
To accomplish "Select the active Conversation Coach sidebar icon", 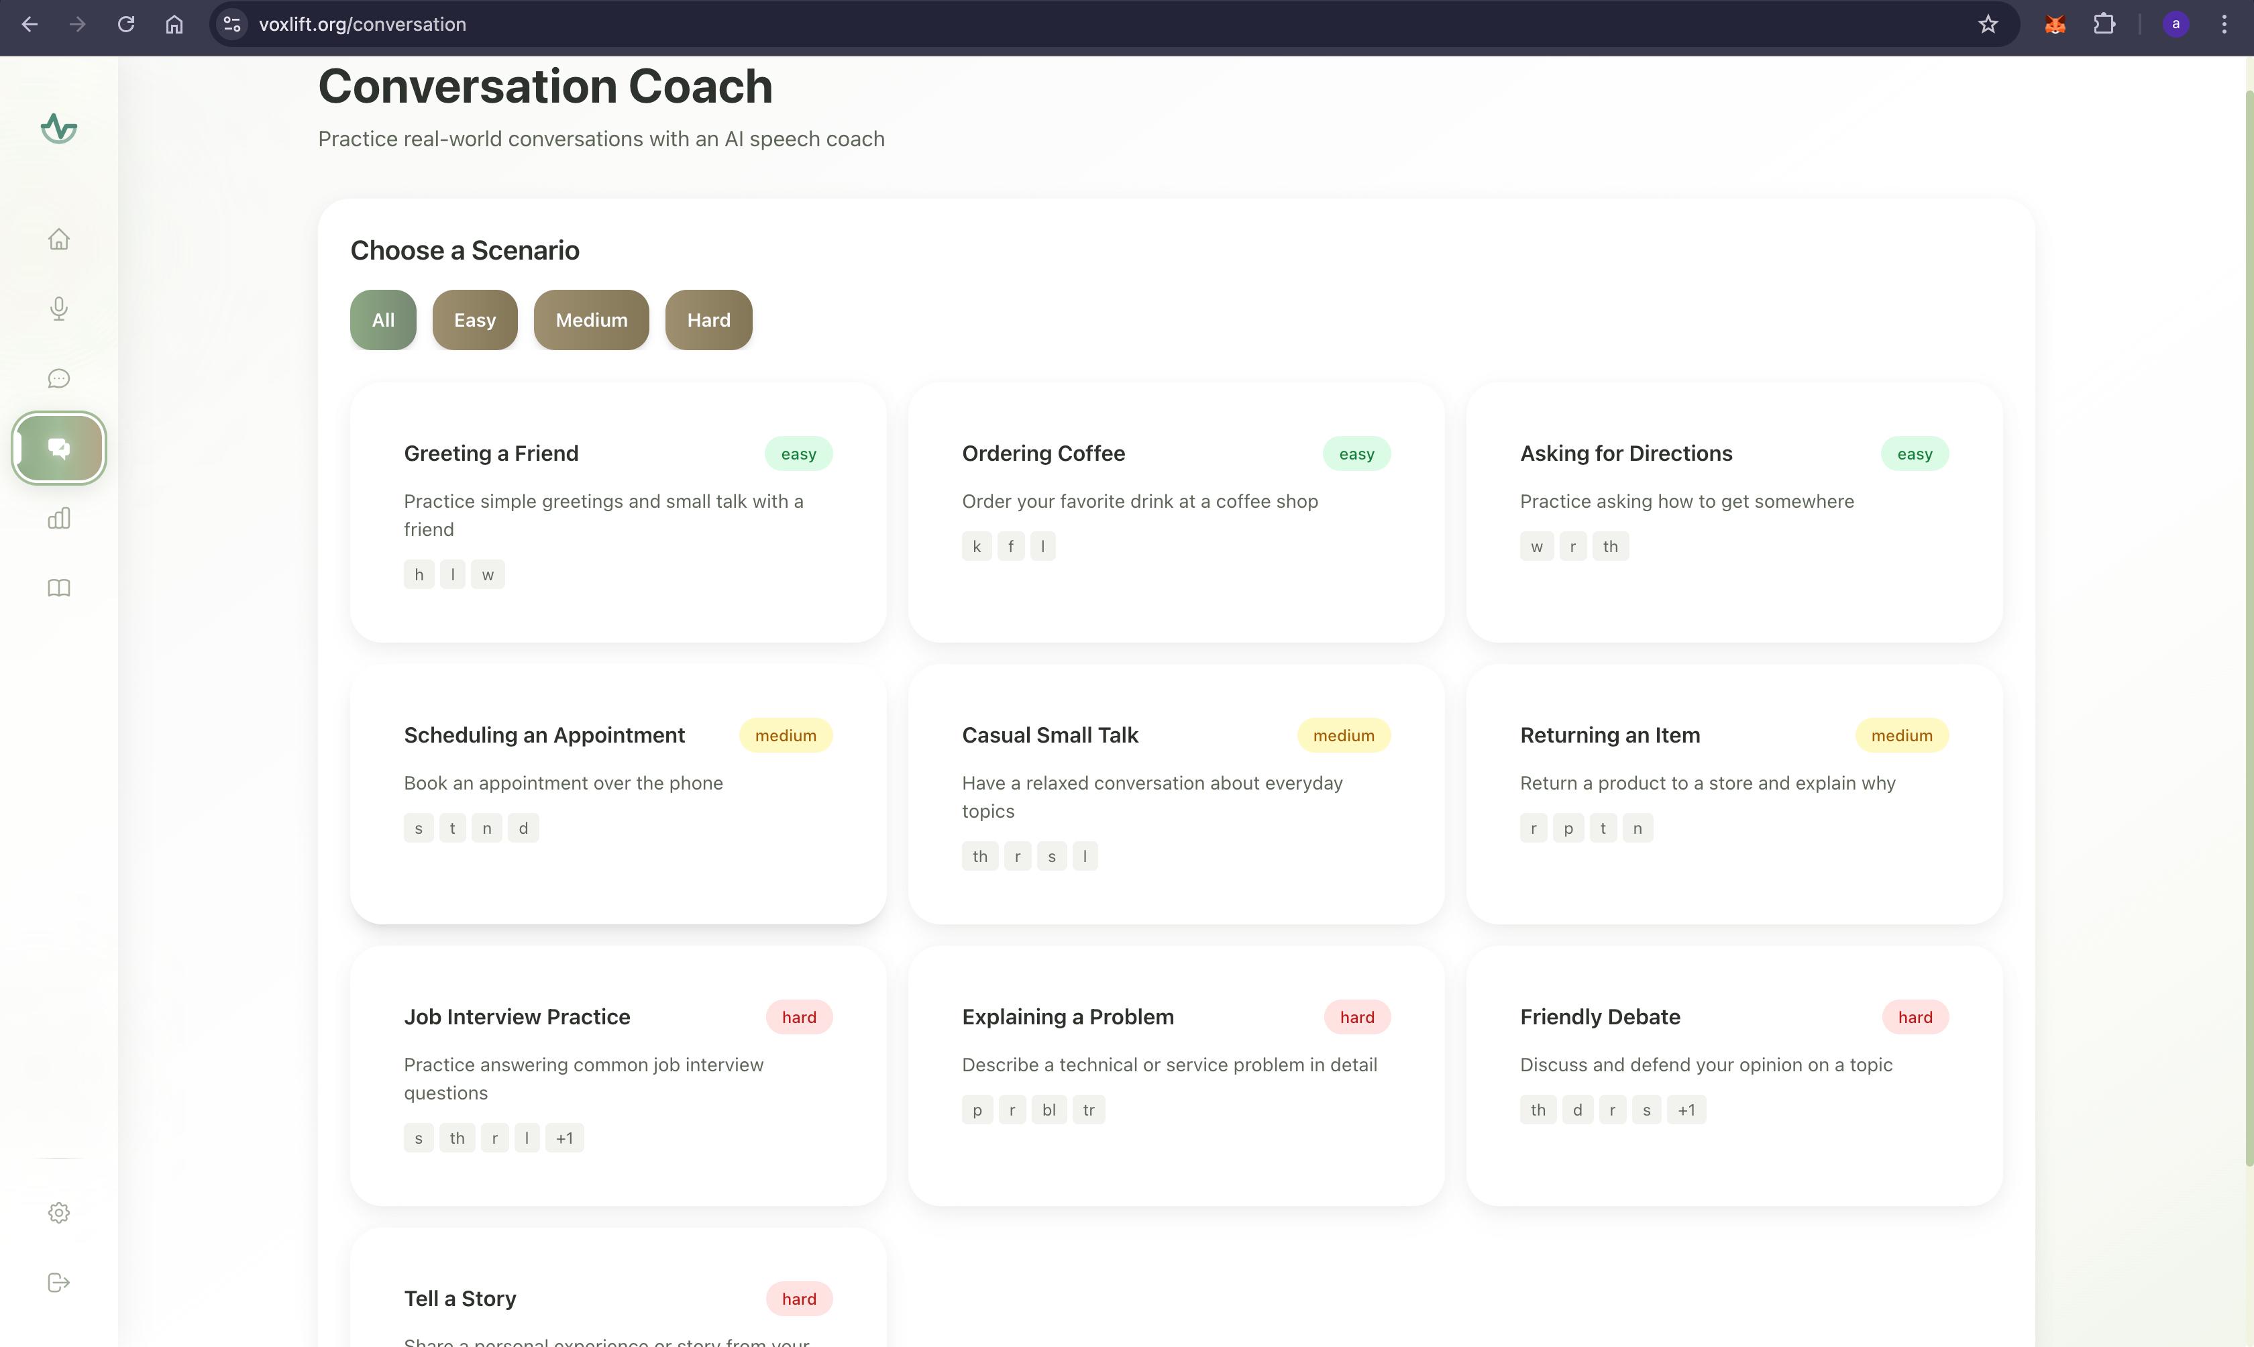I will point(59,447).
